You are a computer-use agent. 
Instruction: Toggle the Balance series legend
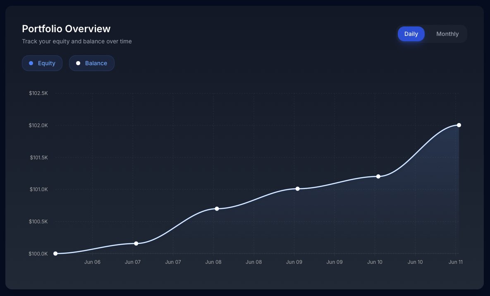(x=91, y=63)
